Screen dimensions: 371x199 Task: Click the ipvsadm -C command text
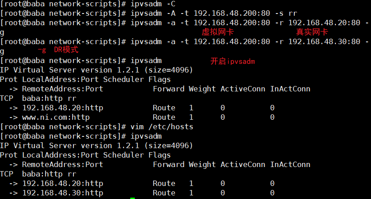pos(153,4)
